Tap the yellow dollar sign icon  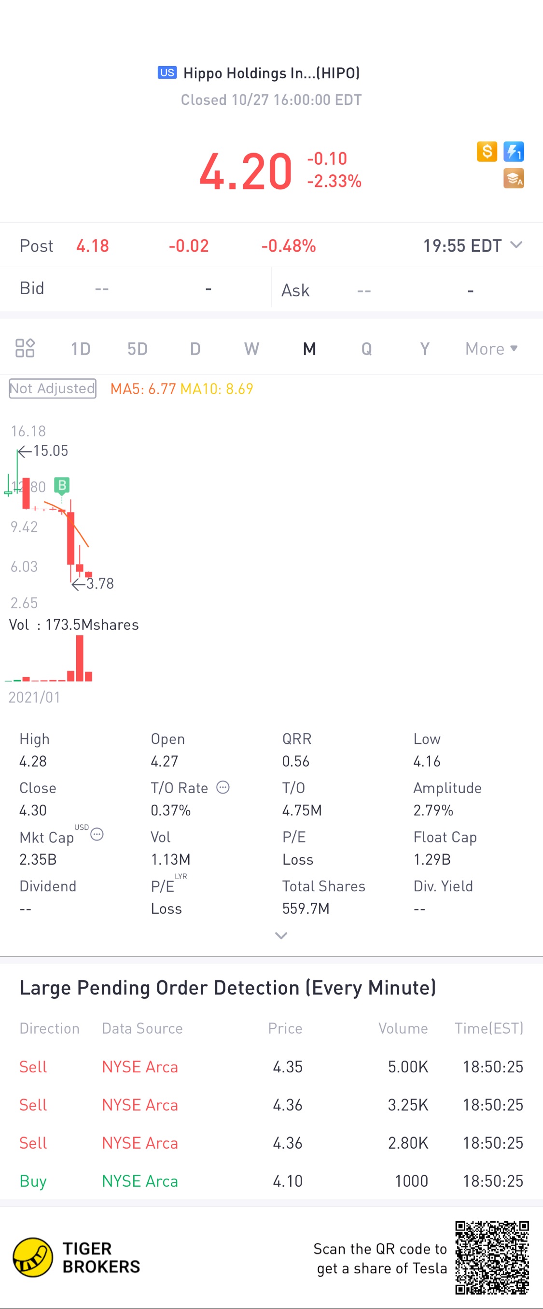click(487, 152)
